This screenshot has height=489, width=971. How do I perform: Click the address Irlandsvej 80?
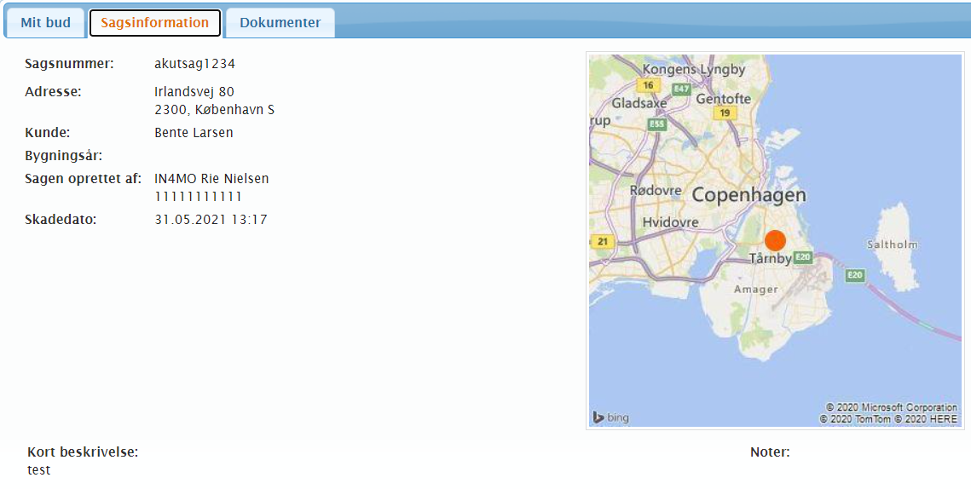pyautogui.click(x=194, y=91)
